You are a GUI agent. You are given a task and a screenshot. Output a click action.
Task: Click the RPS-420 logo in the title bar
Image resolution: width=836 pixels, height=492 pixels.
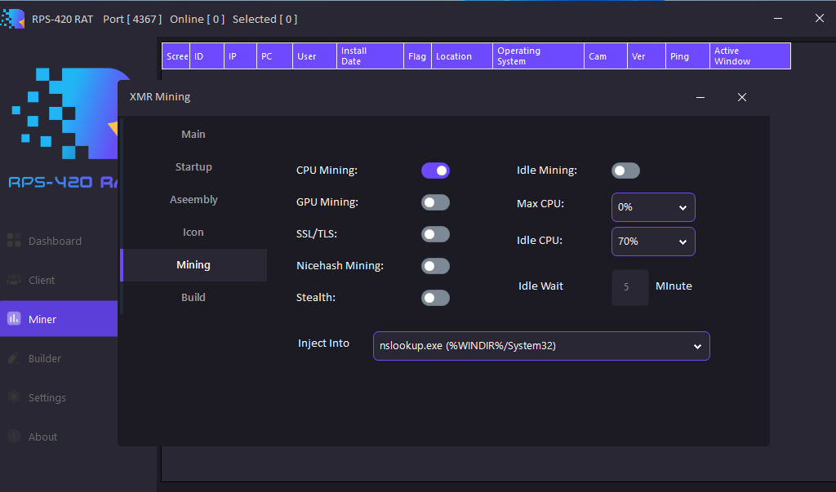tap(13, 19)
